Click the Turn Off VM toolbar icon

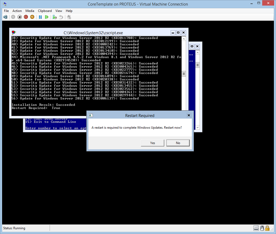pos(20,17)
